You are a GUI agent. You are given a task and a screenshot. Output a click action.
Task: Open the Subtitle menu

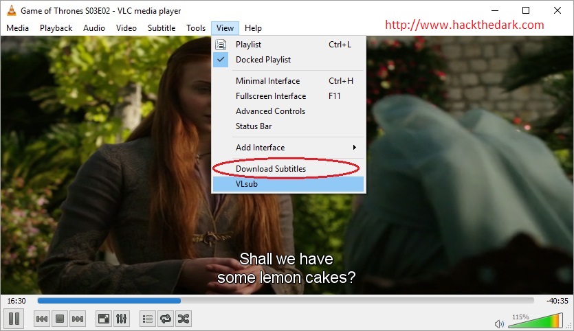pos(162,28)
